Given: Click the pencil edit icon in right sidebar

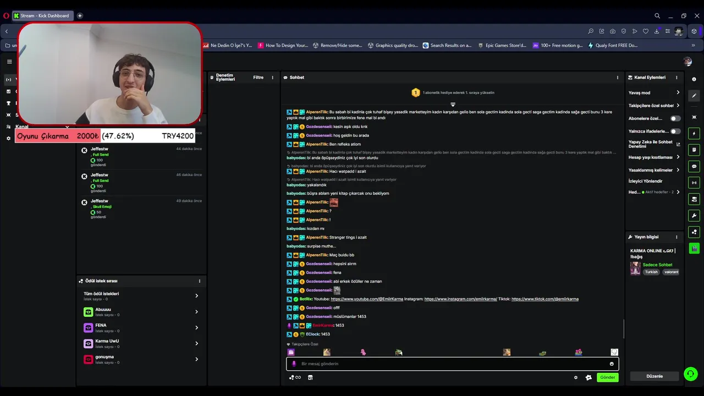Looking at the screenshot, I should [694, 95].
